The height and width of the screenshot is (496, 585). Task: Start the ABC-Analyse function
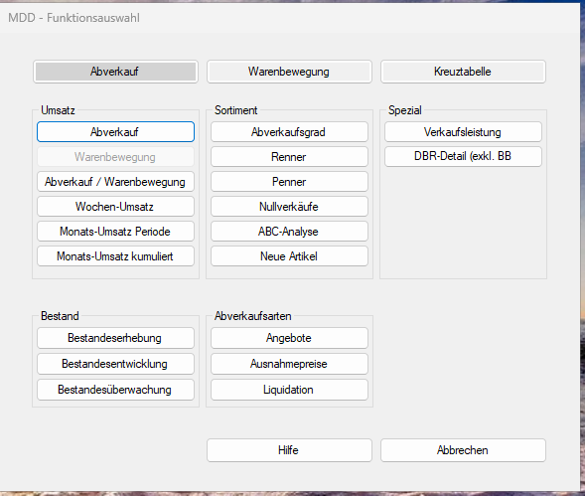pyautogui.click(x=289, y=232)
